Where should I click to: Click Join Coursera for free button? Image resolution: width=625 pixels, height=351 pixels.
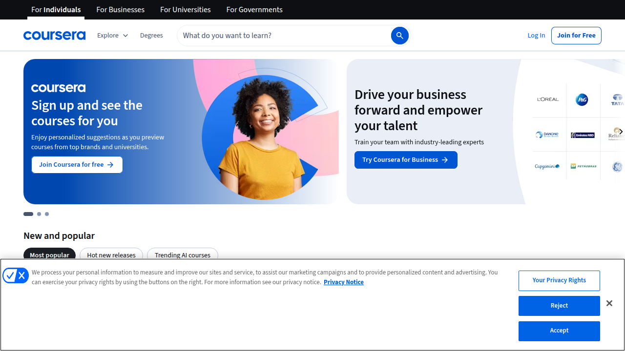click(x=77, y=165)
